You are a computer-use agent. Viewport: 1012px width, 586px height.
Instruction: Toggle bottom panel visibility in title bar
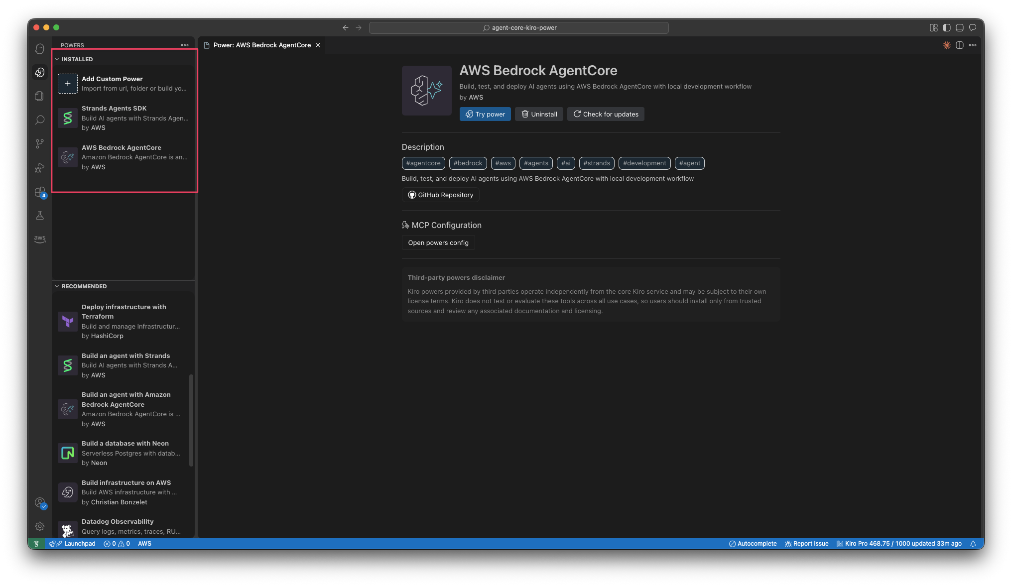[x=960, y=28]
